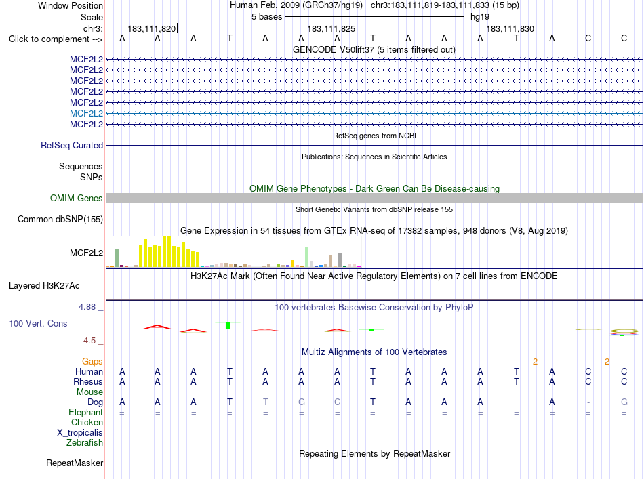Click the tallest green PhyloP conservation bar

coord(228,325)
